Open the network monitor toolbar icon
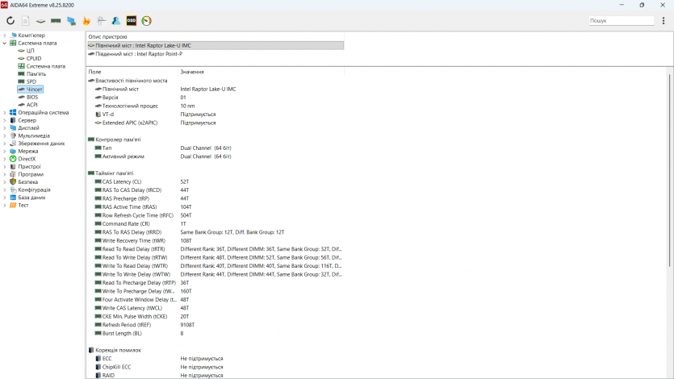Image resolution: width=674 pixels, height=379 pixels. point(71,20)
